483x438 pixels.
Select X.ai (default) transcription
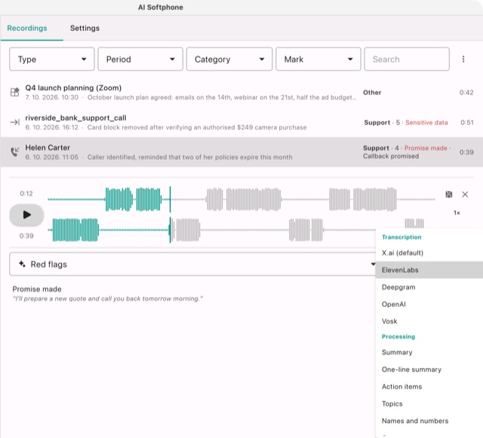(429, 253)
